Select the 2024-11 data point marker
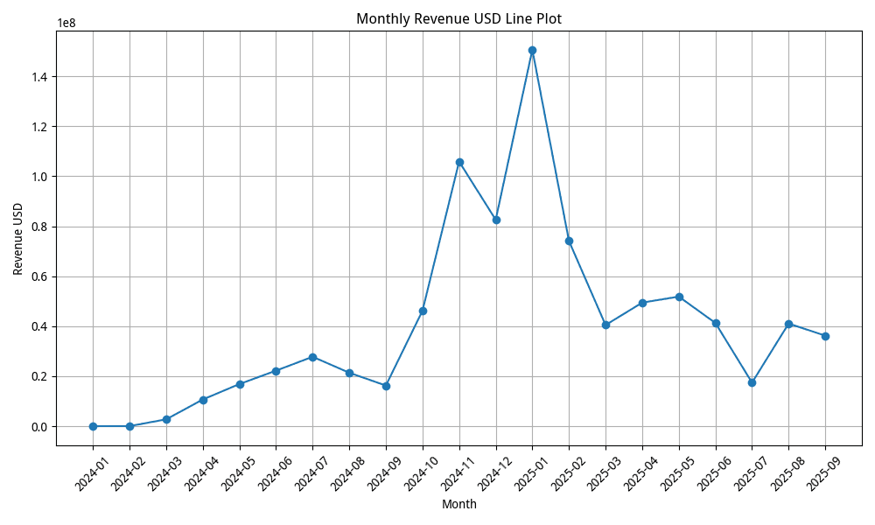 pos(459,161)
